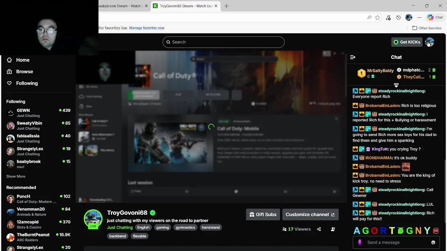Viewport: 447px width, 251px height.
Task: Click the flexable tag
Action: (139, 236)
